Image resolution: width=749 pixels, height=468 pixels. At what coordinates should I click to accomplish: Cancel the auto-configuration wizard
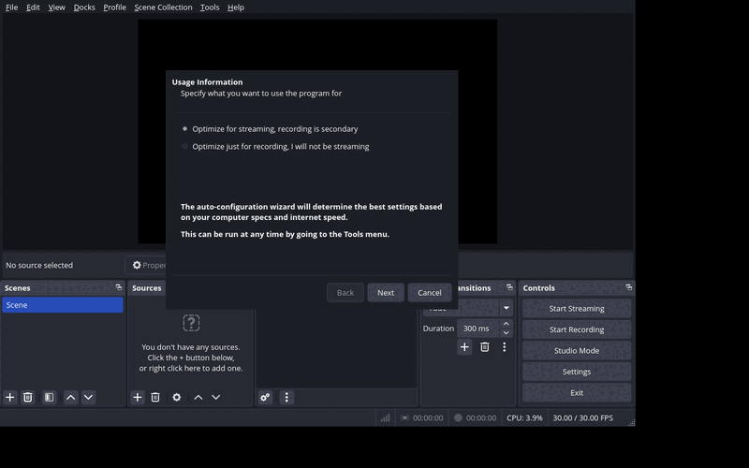pyautogui.click(x=430, y=293)
